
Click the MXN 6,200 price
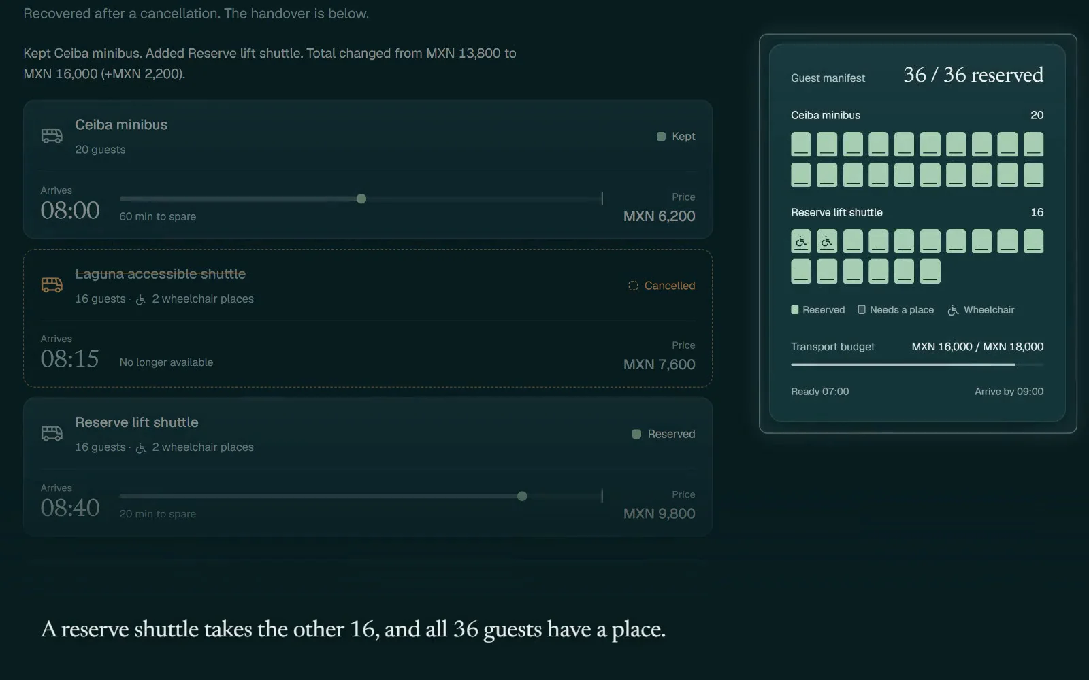[x=659, y=216]
